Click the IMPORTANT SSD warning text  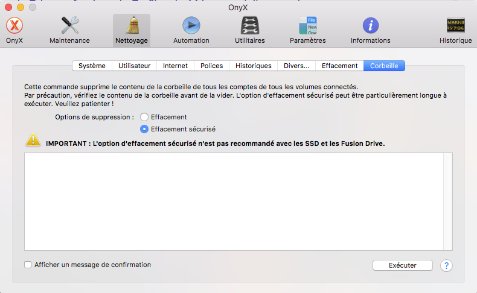216,143
